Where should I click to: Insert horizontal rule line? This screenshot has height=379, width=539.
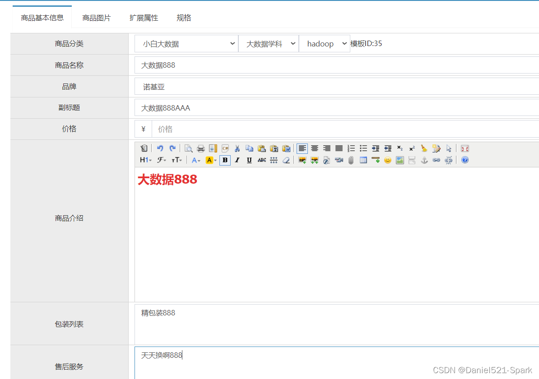[x=376, y=160]
